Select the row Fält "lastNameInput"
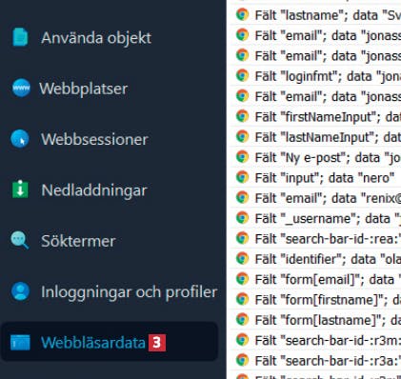401x379 pixels. point(315,137)
